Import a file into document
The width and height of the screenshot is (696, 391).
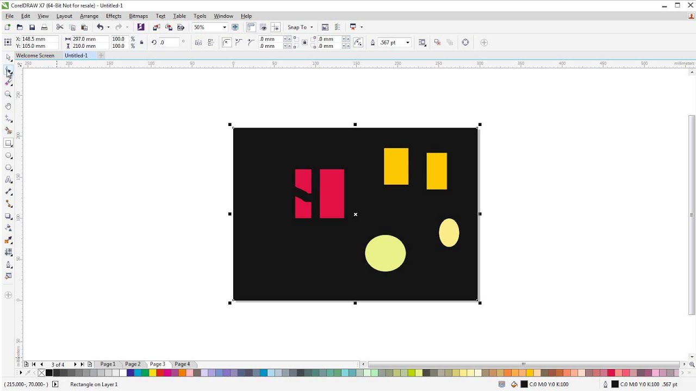tap(157, 27)
